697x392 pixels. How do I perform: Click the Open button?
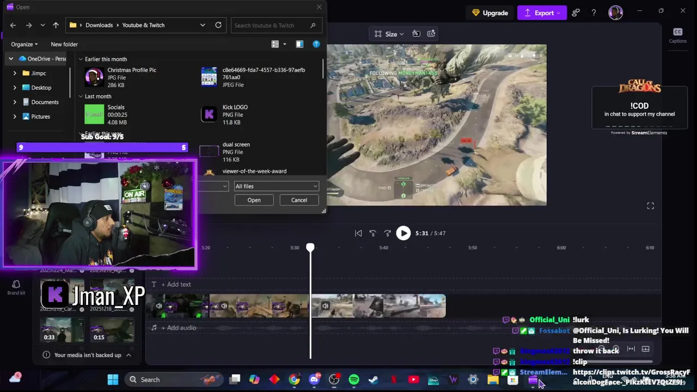254,200
